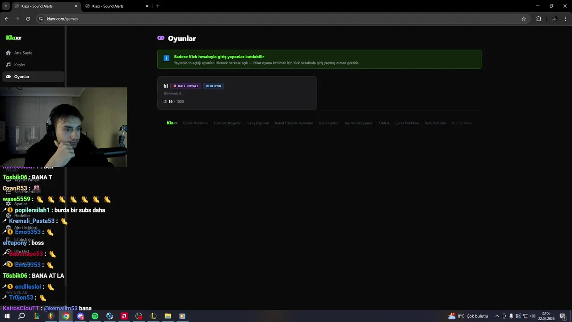Open weather widget showing 8°C
The width and height of the screenshot is (572, 322).
click(468, 316)
